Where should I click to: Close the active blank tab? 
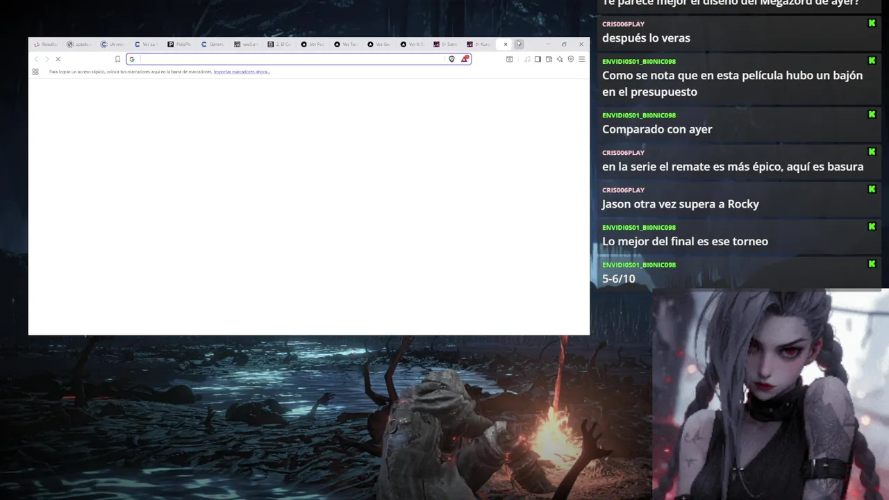point(506,44)
